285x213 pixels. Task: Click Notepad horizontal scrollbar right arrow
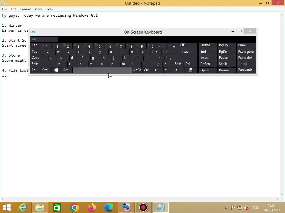[277, 199]
